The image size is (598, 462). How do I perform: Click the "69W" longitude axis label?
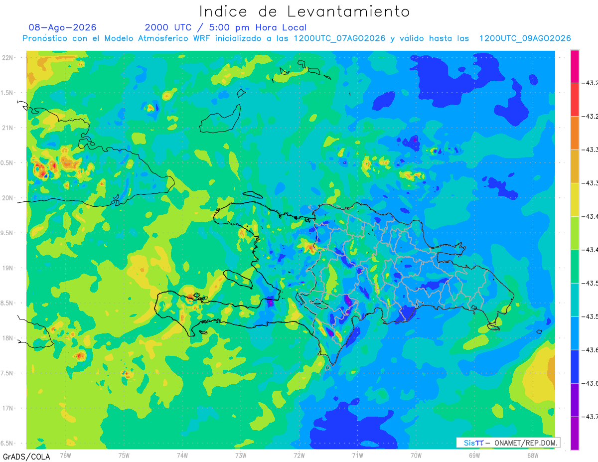click(474, 455)
